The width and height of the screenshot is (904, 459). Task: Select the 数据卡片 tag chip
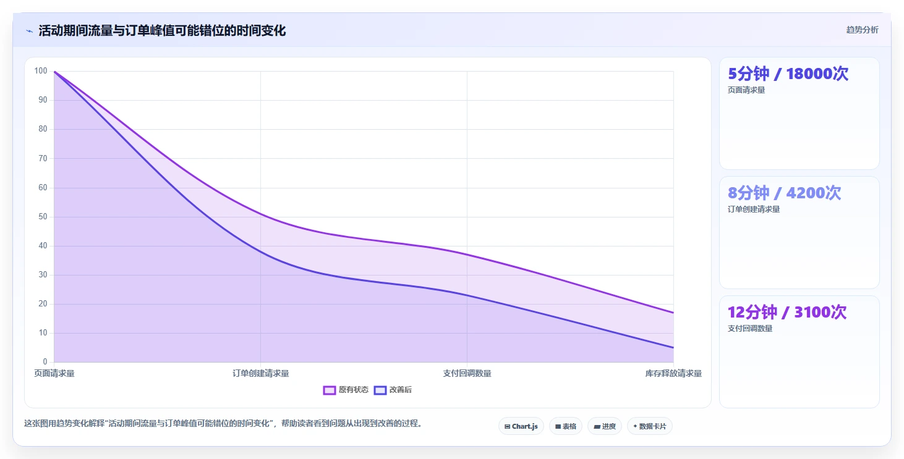tap(650, 426)
